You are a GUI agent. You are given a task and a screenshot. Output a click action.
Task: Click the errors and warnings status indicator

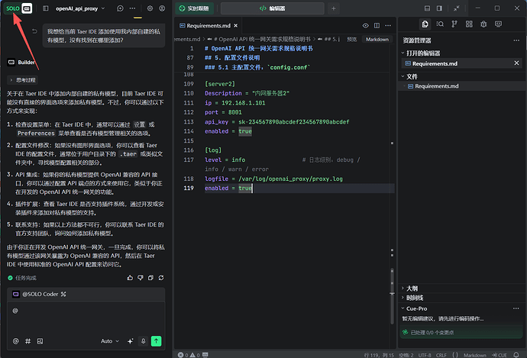[x=189, y=355]
